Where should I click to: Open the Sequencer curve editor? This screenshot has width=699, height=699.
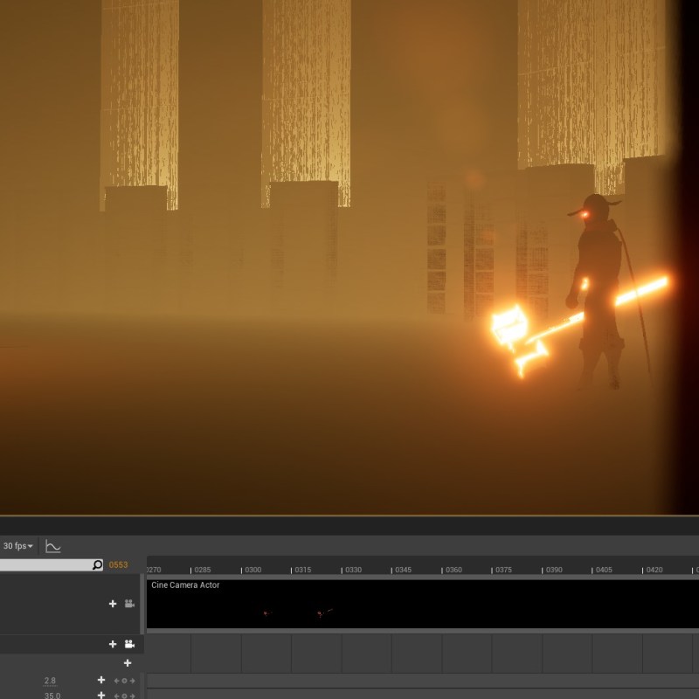tap(53, 546)
